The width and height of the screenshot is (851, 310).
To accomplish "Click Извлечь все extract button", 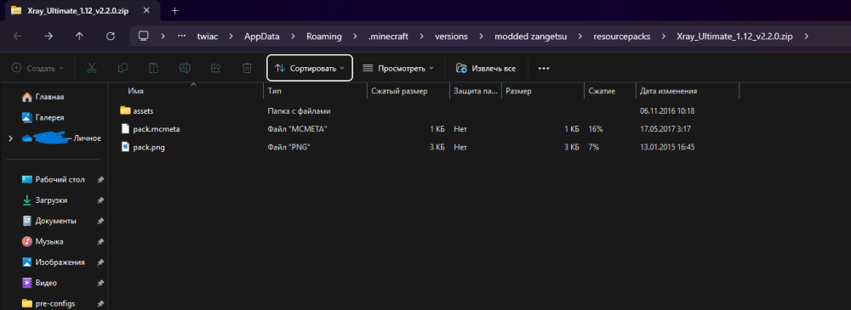I will tap(486, 68).
